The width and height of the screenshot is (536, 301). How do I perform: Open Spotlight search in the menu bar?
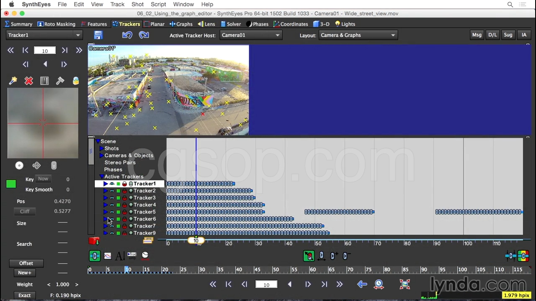510,4
